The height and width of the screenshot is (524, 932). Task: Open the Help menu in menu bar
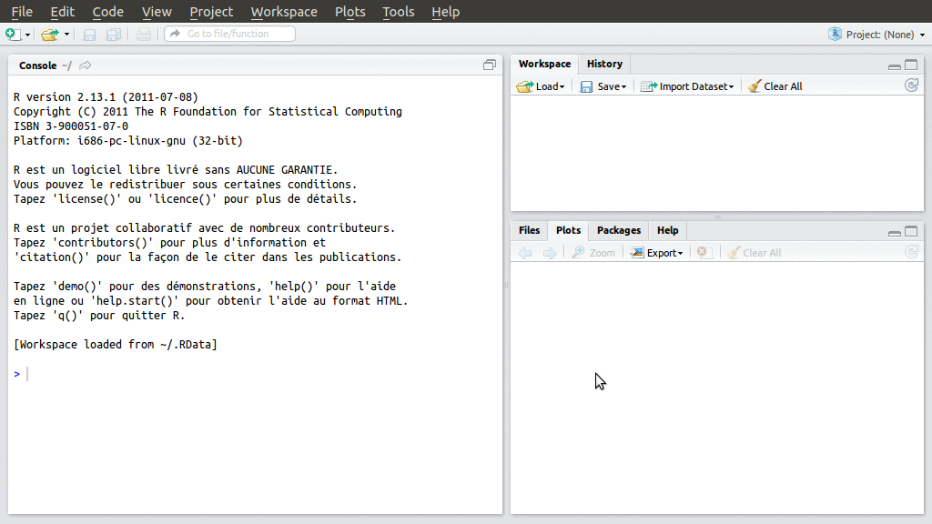(x=446, y=12)
